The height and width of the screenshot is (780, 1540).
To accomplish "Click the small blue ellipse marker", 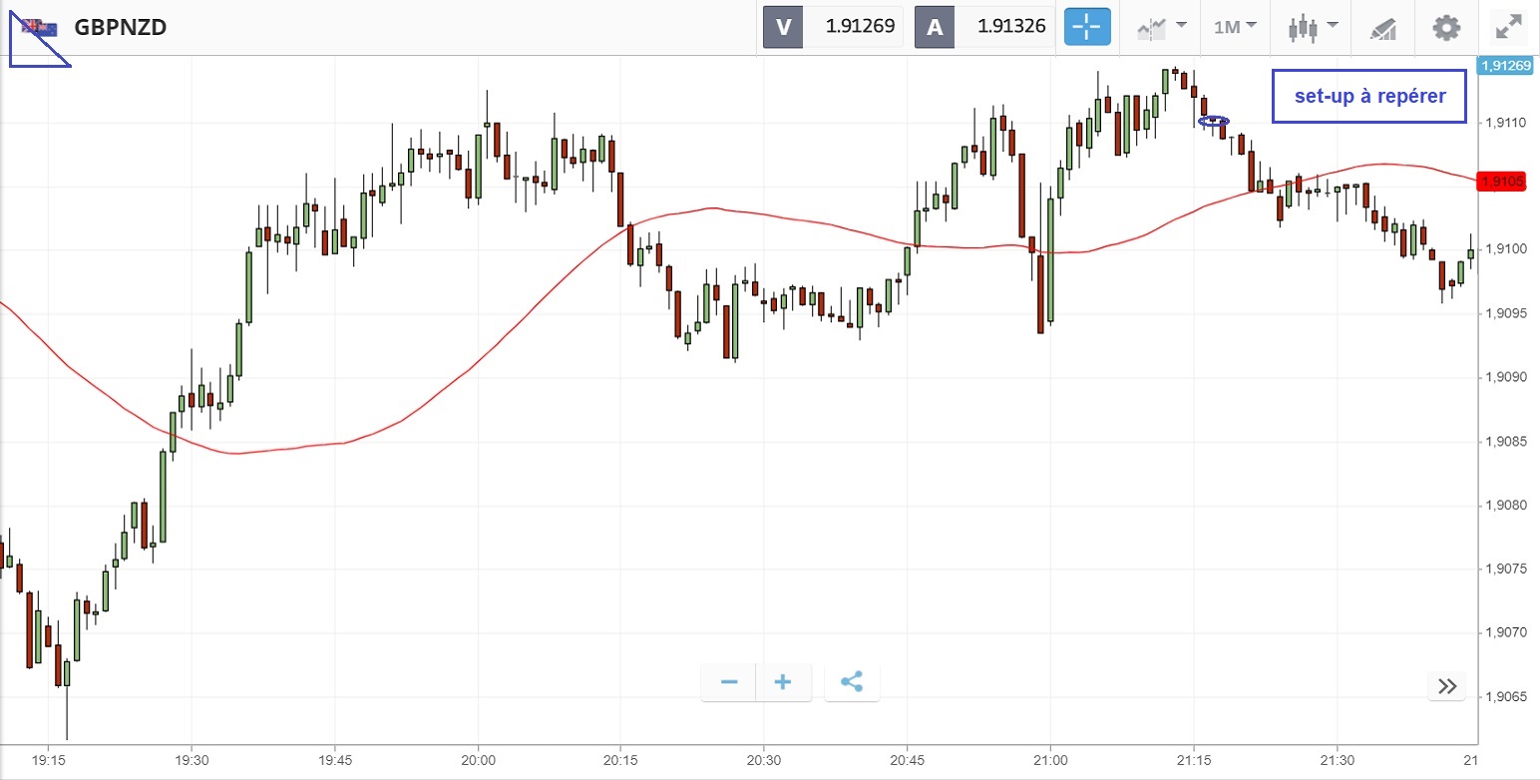I will tap(1214, 121).
